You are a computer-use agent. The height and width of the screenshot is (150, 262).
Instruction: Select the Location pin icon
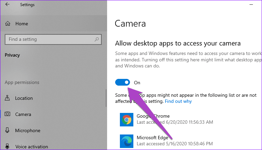(x=7, y=98)
